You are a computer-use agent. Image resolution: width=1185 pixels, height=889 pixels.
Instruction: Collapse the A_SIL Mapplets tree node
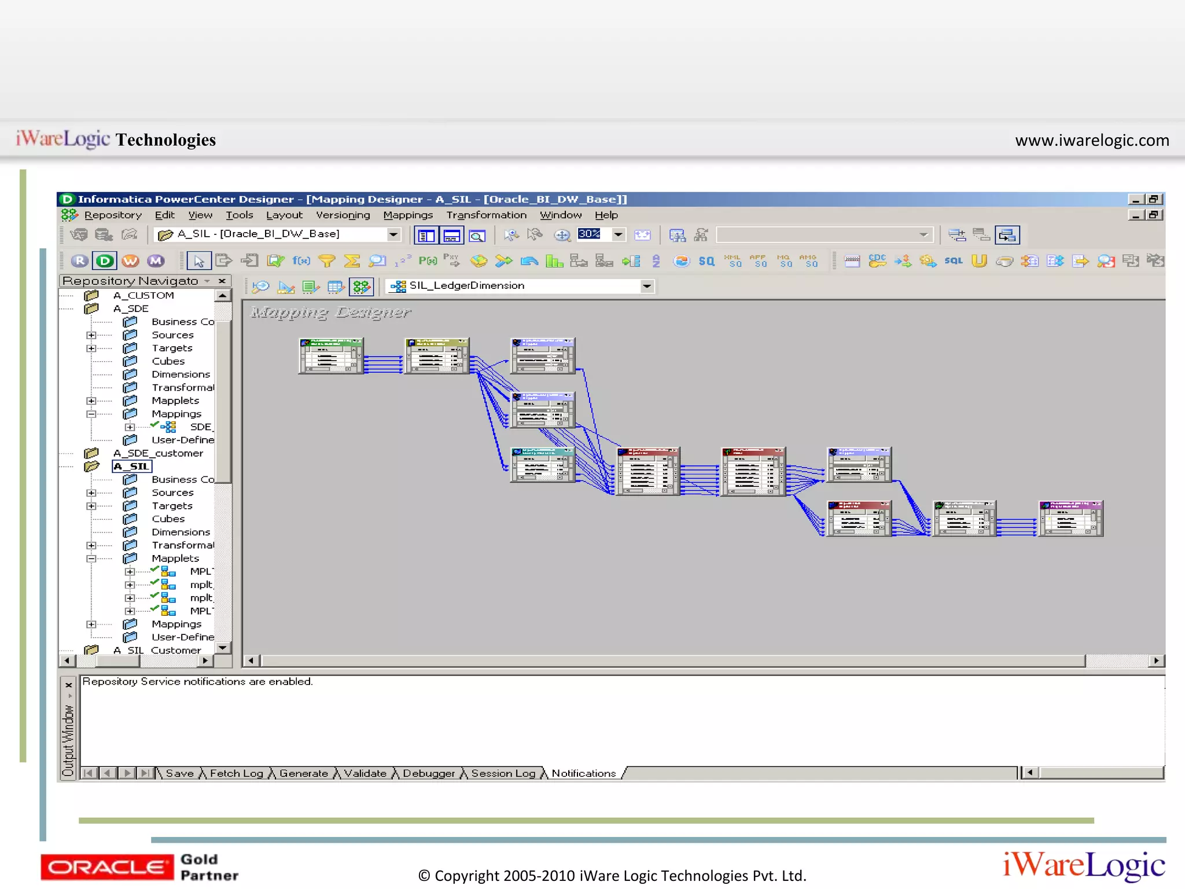coord(91,559)
